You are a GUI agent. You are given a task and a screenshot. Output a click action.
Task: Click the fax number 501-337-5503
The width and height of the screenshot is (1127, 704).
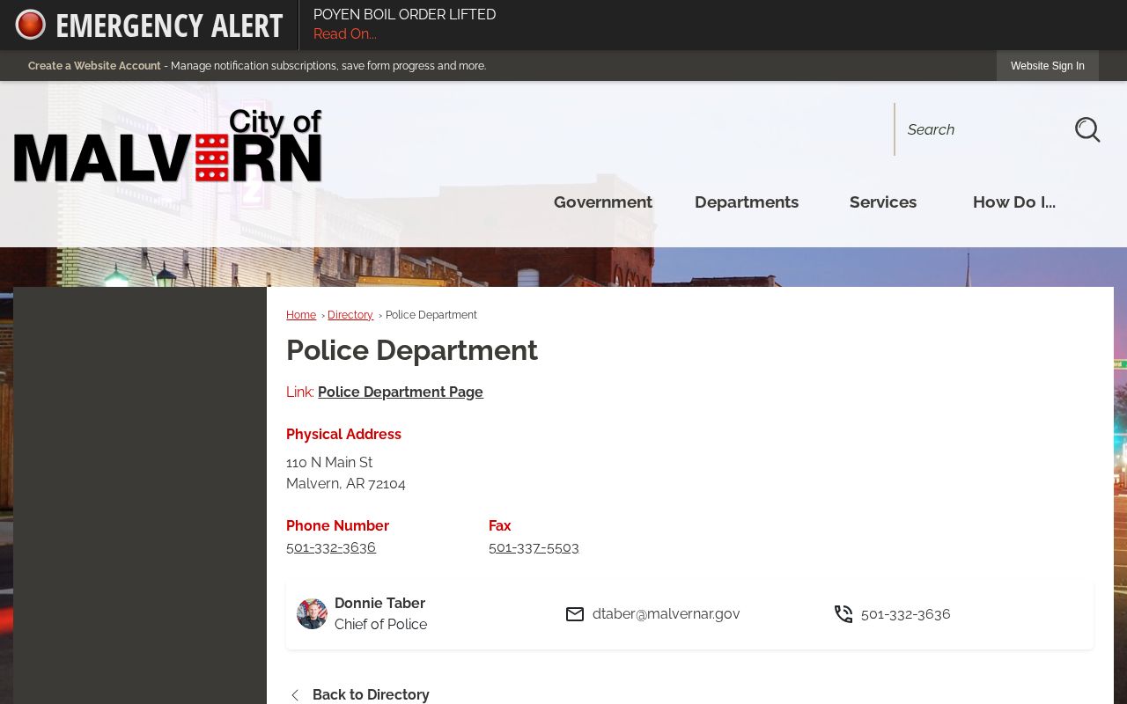coord(534,547)
